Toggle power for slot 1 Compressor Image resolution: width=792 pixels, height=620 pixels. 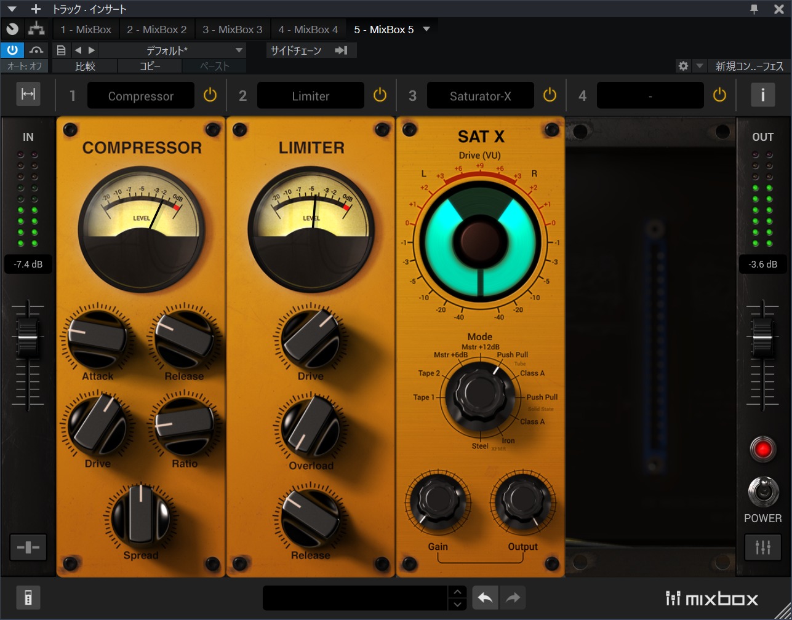pyautogui.click(x=210, y=95)
